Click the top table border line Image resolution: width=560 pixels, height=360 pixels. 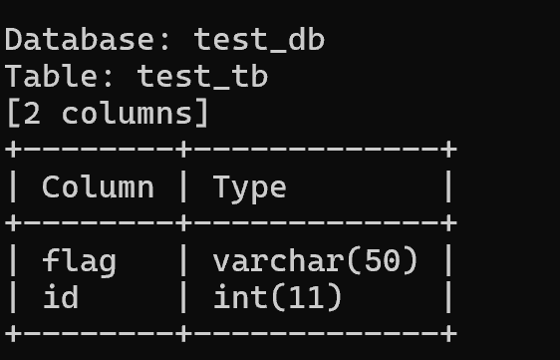coord(231,149)
